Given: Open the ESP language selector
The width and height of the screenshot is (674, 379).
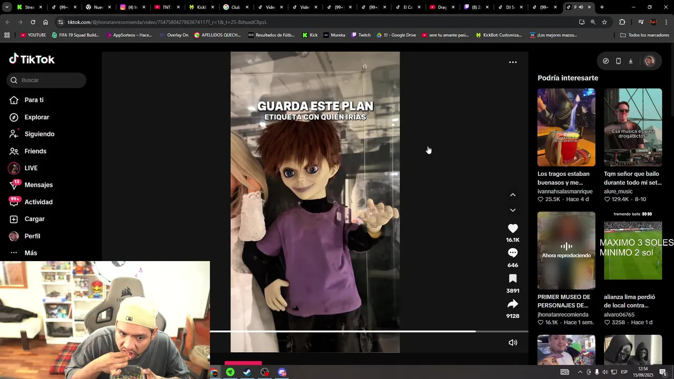Looking at the screenshot, I should [625, 372].
